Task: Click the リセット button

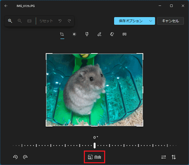Action: (x=46, y=21)
